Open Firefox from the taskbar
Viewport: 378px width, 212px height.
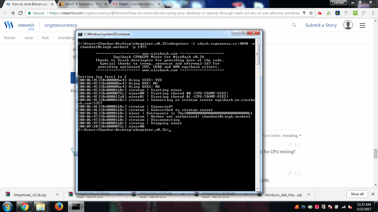(x=58, y=206)
